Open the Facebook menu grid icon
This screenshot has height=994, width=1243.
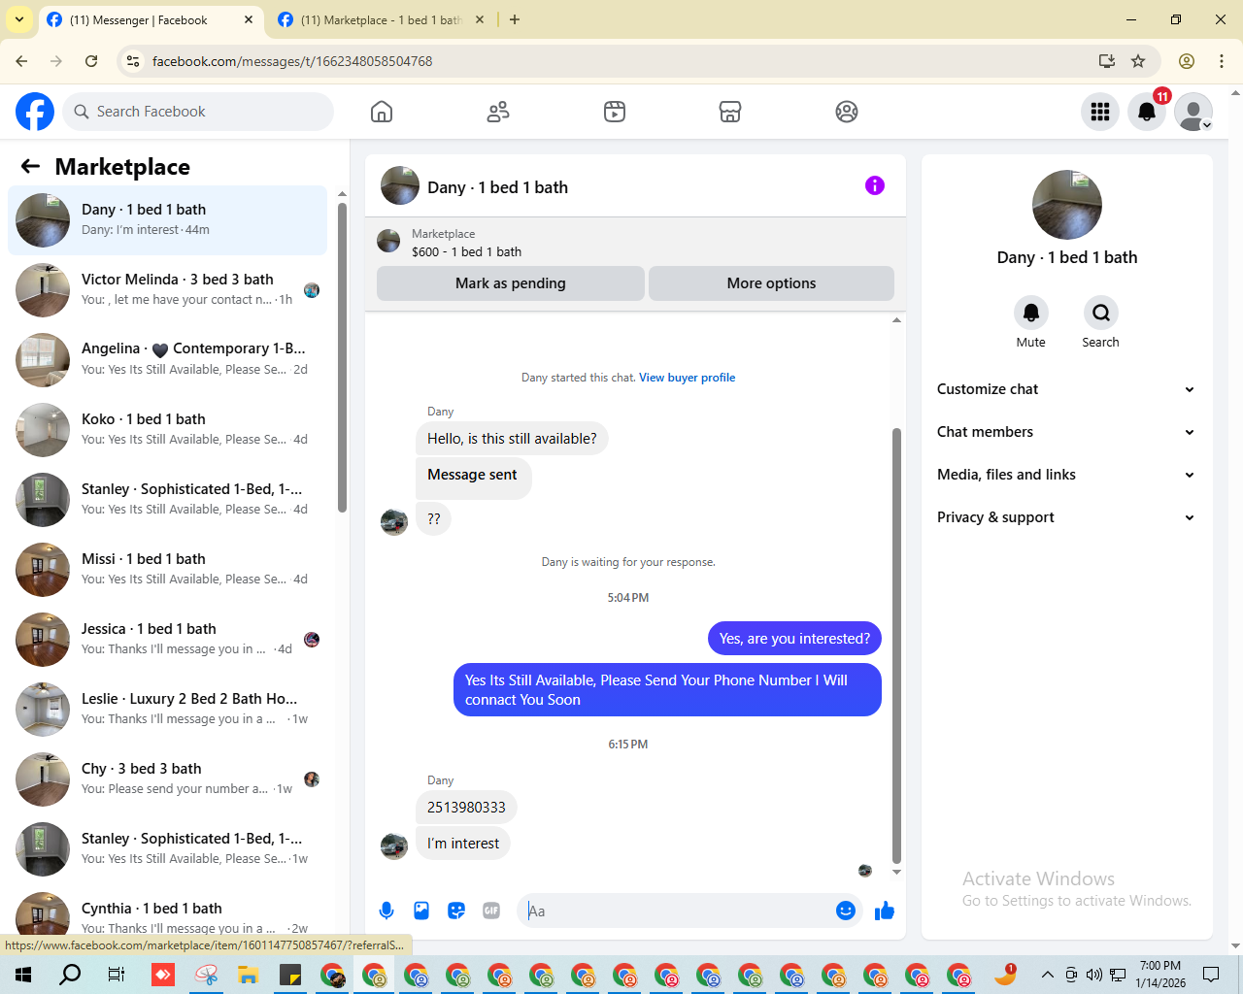pos(1100,112)
